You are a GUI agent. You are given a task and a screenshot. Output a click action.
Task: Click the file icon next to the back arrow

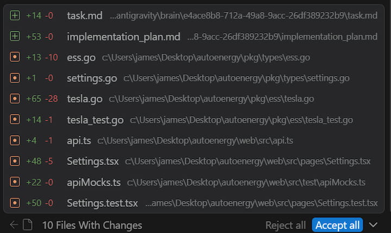[x=28, y=225]
